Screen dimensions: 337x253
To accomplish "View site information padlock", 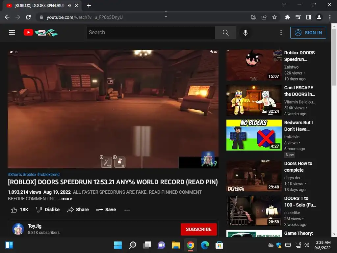I will 41,17.
